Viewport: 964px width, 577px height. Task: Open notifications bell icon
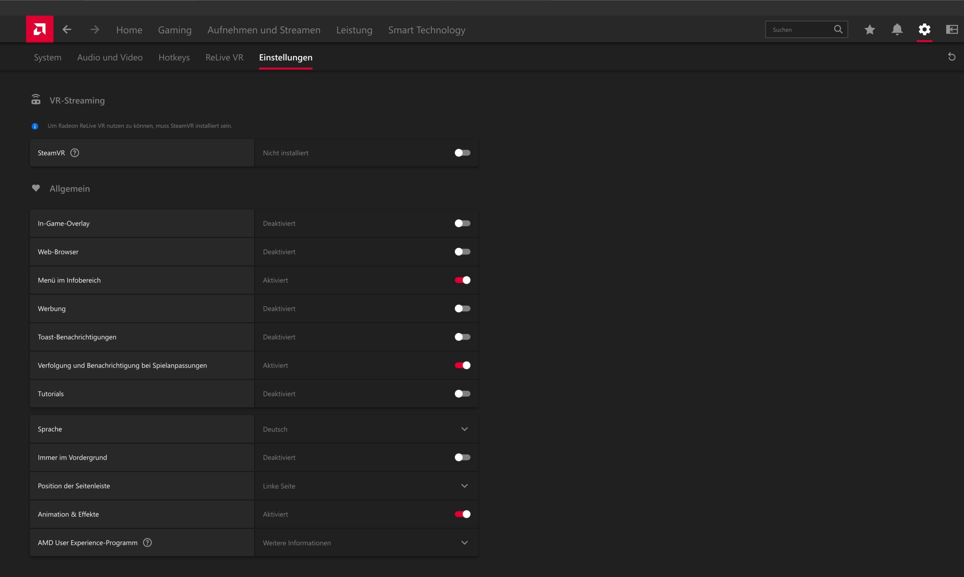click(897, 30)
